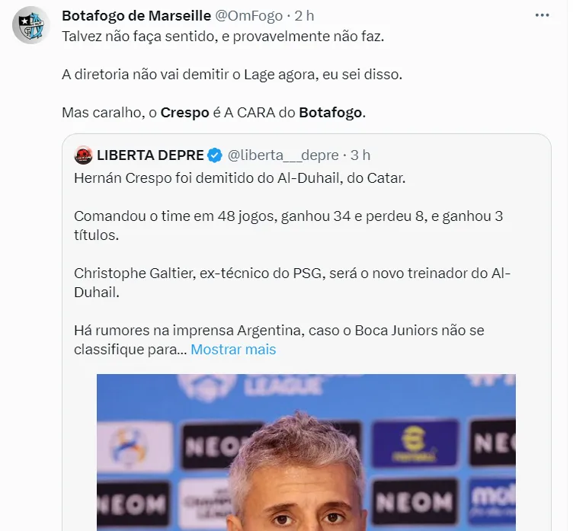Open the tweet's three-dot more menu
This screenshot has width=573, height=531.
coord(542,15)
